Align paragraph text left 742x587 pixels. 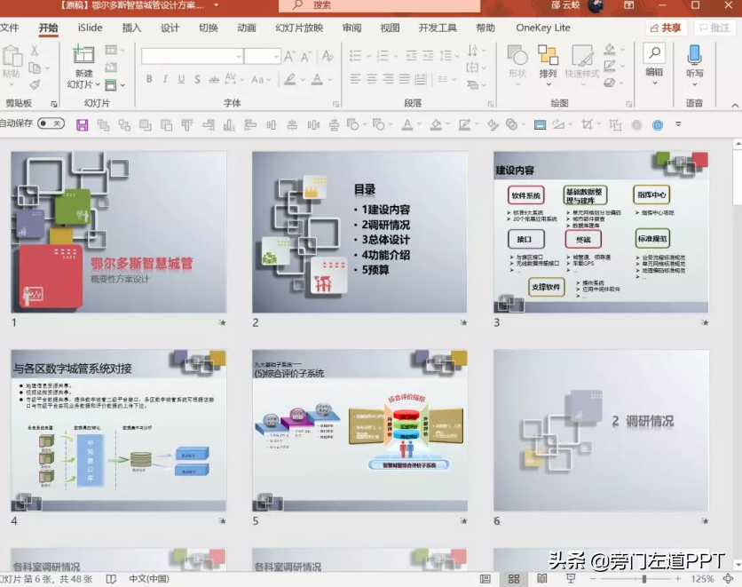[x=355, y=78]
